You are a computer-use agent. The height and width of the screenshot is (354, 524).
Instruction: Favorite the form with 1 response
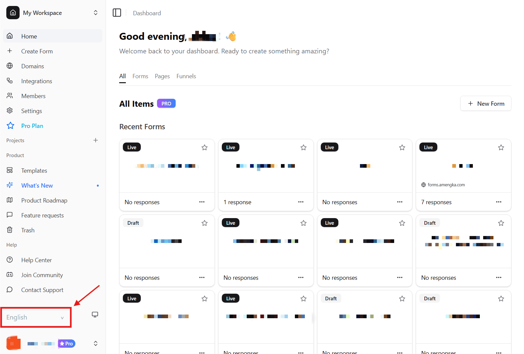(304, 147)
